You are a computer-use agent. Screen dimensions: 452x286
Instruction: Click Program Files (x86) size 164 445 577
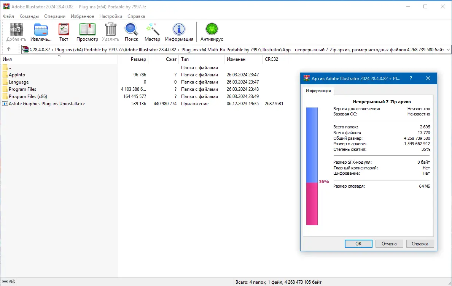point(135,96)
